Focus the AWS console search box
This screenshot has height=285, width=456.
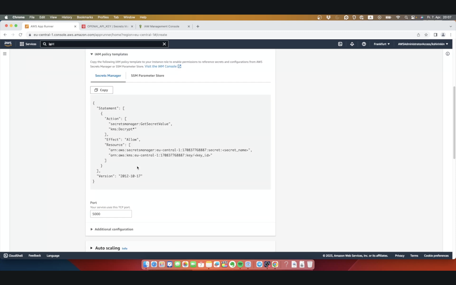click(x=104, y=44)
